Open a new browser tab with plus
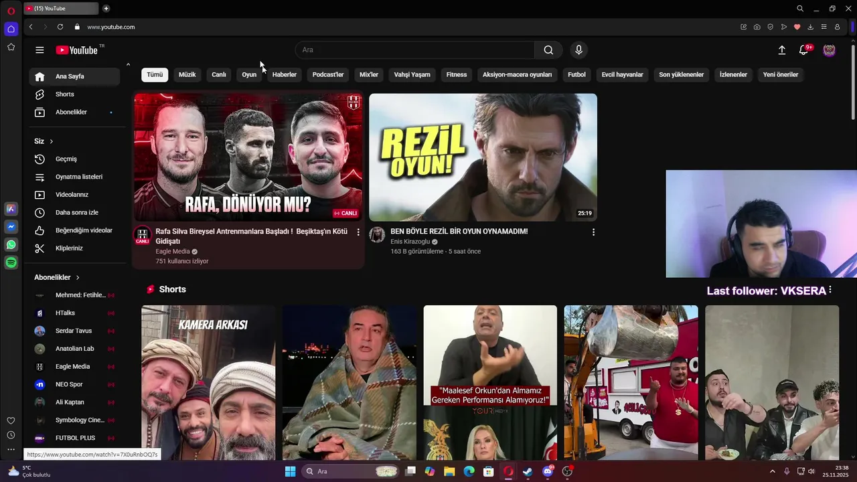The width and height of the screenshot is (857, 482). click(x=106, y=9)
